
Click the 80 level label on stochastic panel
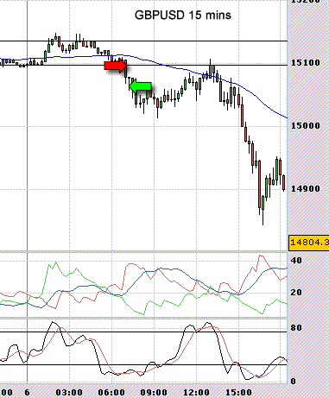(x=296, y=328)
